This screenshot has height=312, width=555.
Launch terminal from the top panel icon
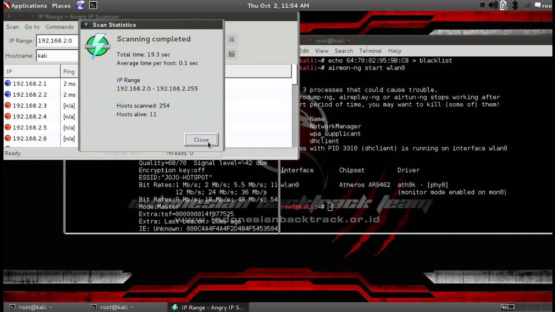click(93, 6)
